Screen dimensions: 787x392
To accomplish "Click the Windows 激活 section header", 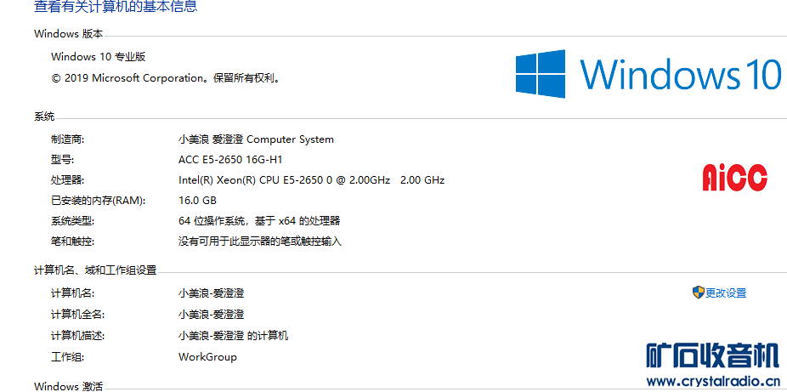I will 68,387.
